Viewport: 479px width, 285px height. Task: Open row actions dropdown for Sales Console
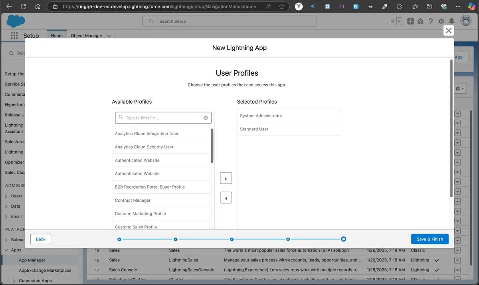click(x=457, y=270)
